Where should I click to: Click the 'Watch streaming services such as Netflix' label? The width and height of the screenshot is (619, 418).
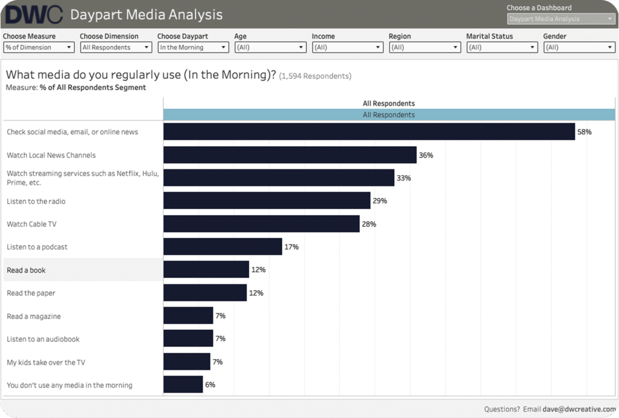pos(82,178)
